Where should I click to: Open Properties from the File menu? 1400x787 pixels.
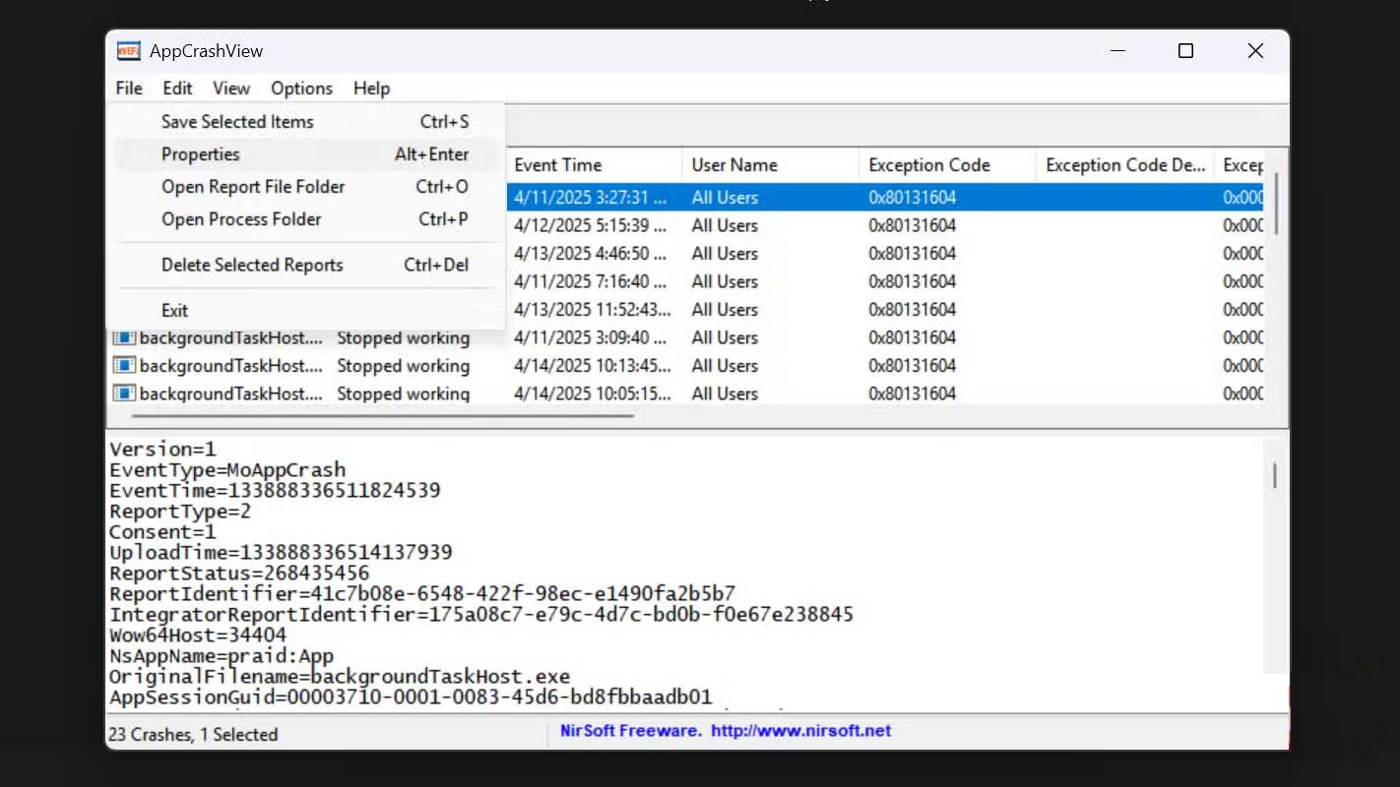click(201, 154)
